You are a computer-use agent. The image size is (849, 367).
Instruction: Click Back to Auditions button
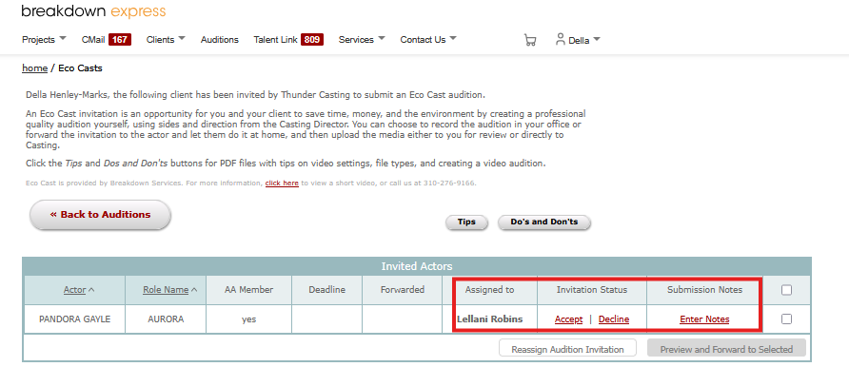pyautogui.click(x=100, y=215)
